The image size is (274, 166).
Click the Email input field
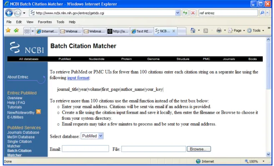click(x=85, y=148)
